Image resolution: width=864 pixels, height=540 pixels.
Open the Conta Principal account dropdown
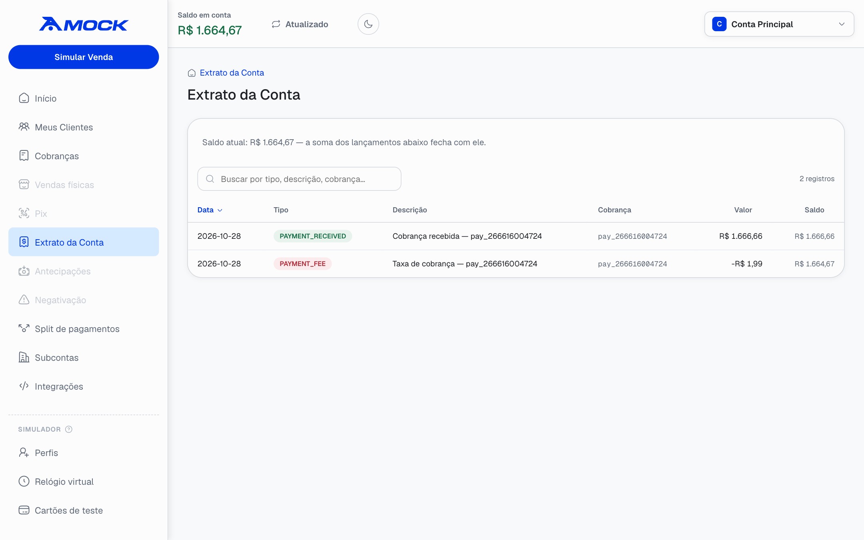pos(779,24)
